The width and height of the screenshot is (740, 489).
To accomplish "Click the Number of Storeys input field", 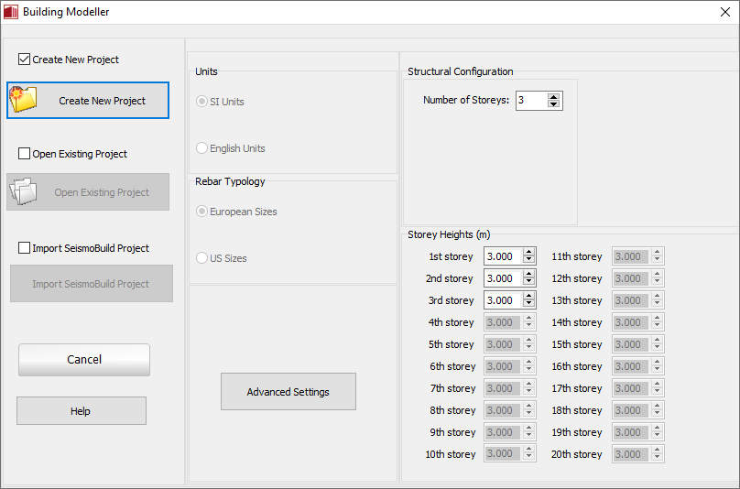I will click(x=530, y=101).
